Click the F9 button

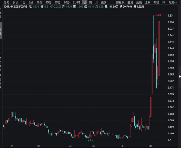(x=164, y=2)
